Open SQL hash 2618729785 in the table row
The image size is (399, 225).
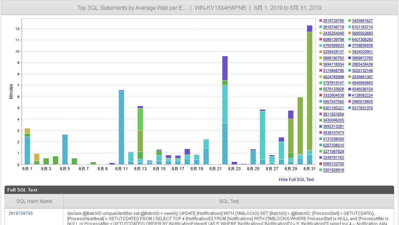pyautogui.click(x=21, y=213)
